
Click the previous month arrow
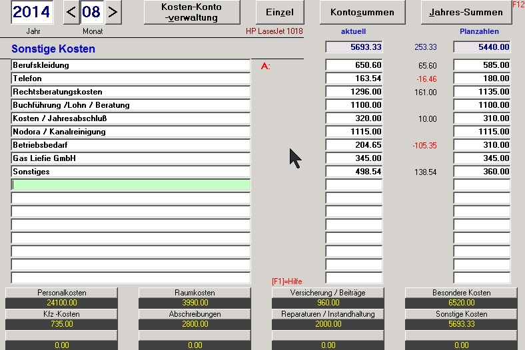click(71, 12)
